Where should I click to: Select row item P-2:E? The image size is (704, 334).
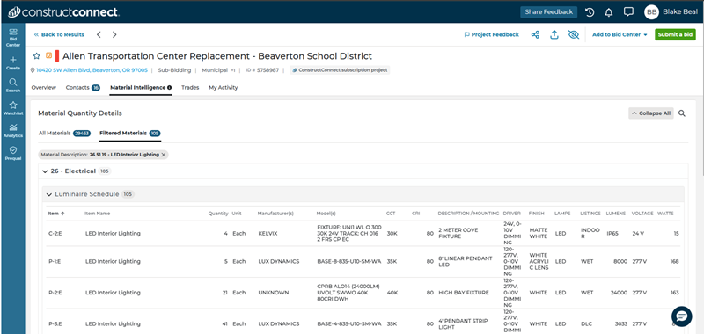point(55,293)
